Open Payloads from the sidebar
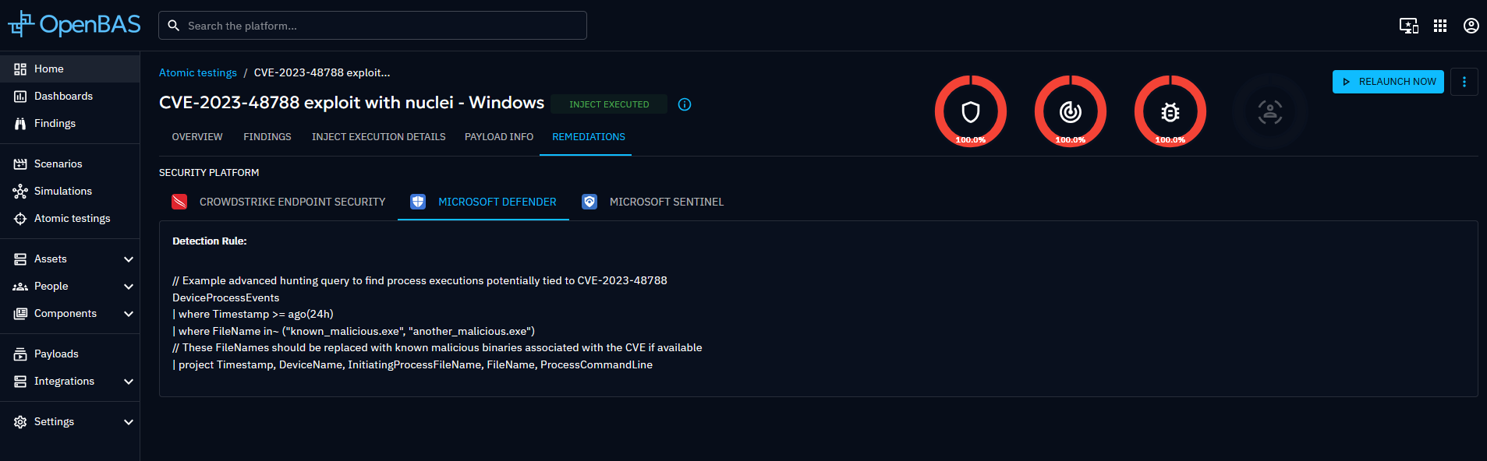The height and width of the screenshot is (461, 1487). [56, 354]
